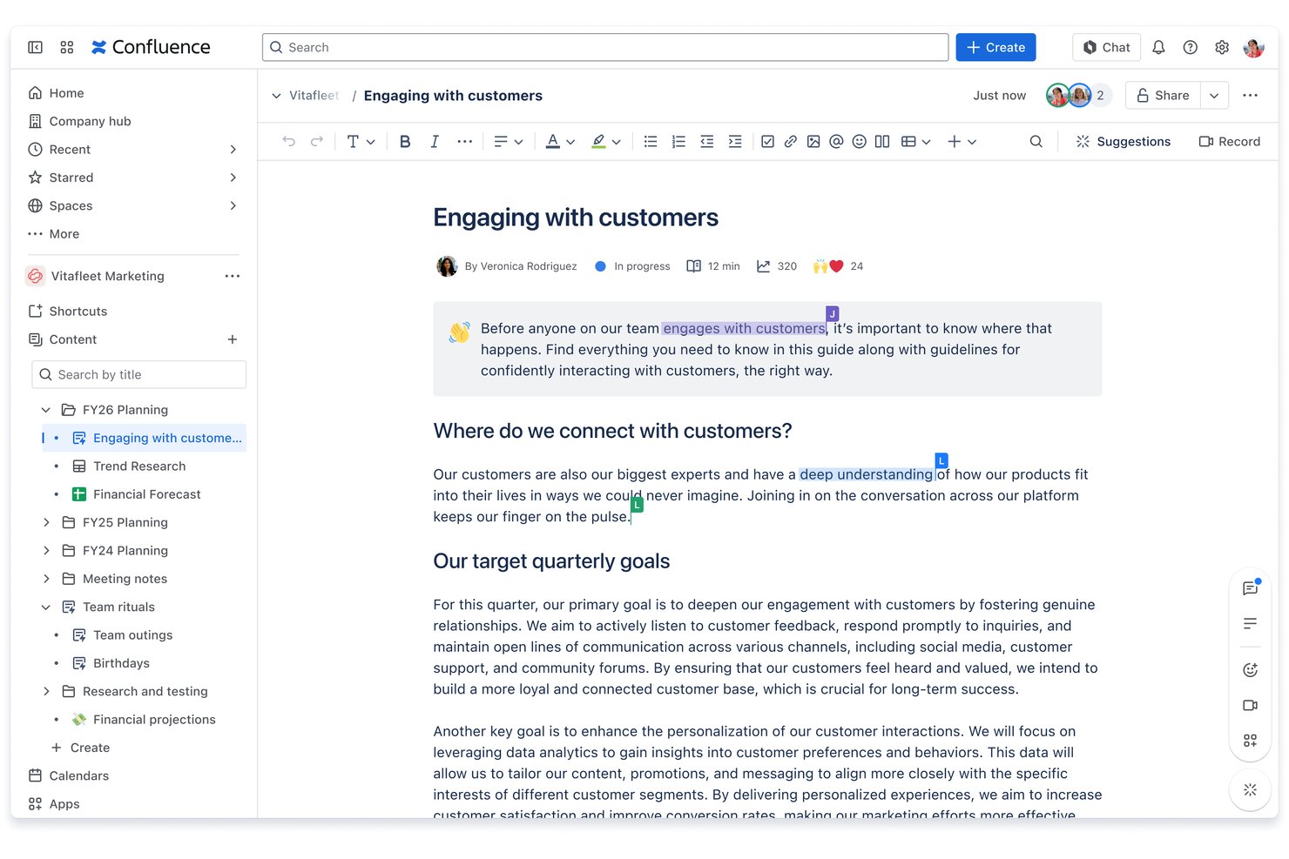Screen dimensions: 1289x859
Task: Open the help question mark icon
Action: pos(1191,47)
